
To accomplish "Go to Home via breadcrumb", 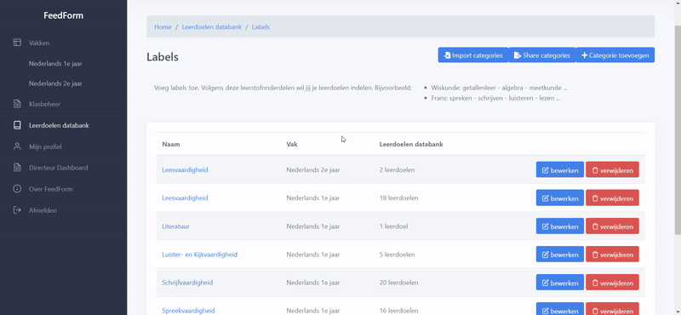I will tap(163, 27).
